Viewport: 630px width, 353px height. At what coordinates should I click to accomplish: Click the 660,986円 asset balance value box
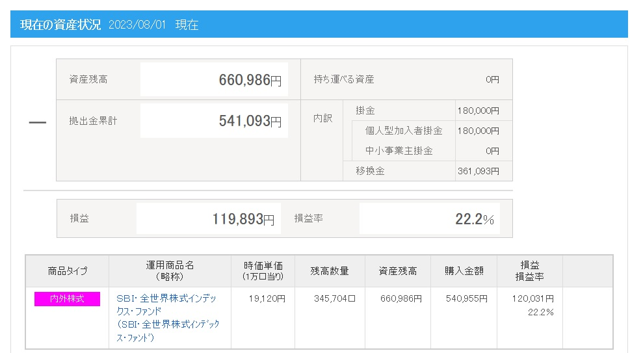[x=214, y=80]
